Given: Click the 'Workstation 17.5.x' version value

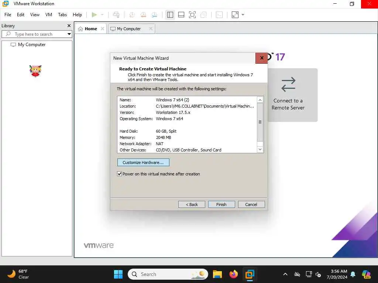Looking at the screenshot, I should [173, 112].
